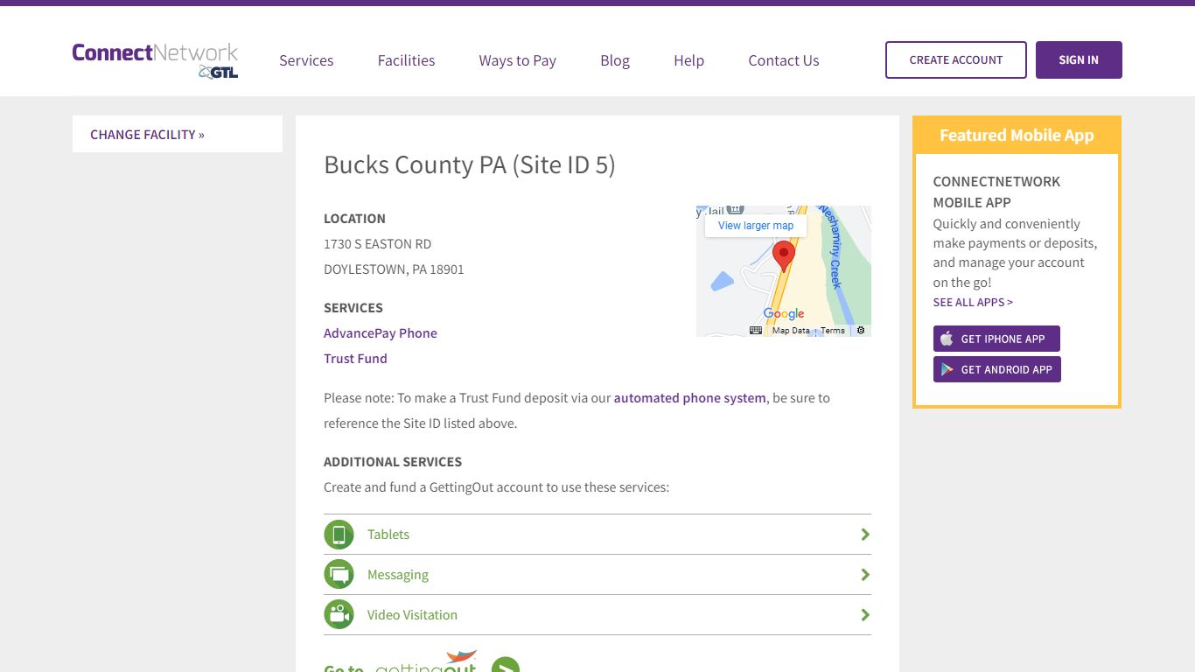1195x672 pixels.
Task: Open the AdvancePay Phone link
Action: tap(381, 333)
